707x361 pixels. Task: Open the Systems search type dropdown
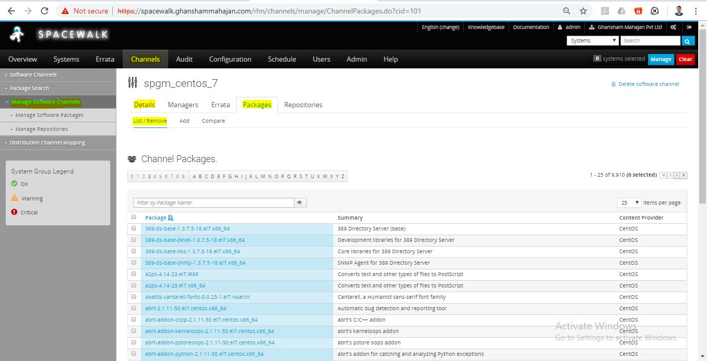pyautogui.click(x=593, y=41)
